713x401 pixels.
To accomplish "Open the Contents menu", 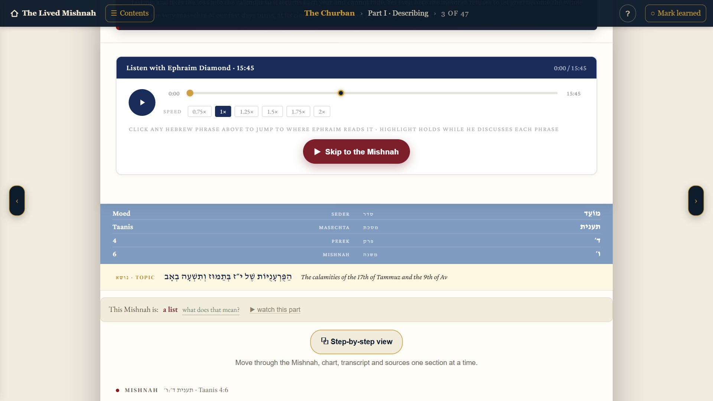I will 130,13.
